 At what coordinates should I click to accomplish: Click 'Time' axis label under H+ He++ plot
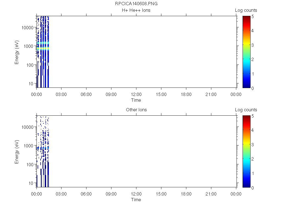136,100
